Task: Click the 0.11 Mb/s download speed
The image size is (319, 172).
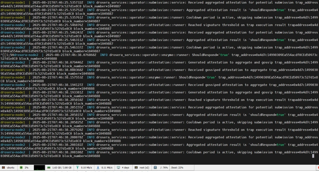Action: tap(107, 168)
